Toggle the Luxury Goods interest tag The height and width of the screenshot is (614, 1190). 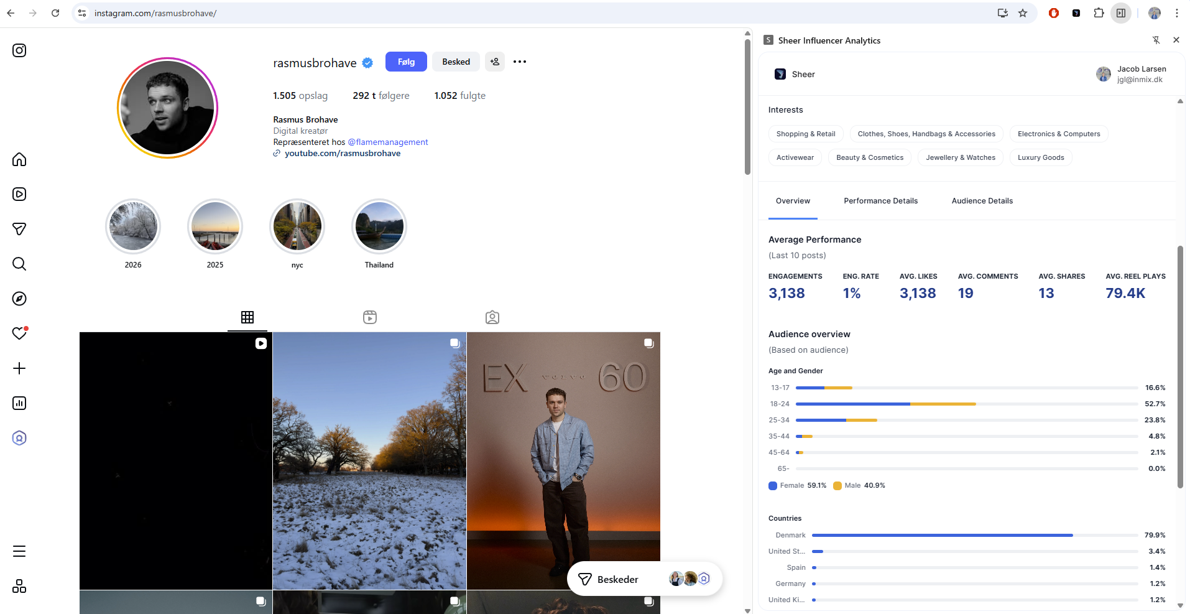[1040, 157]
